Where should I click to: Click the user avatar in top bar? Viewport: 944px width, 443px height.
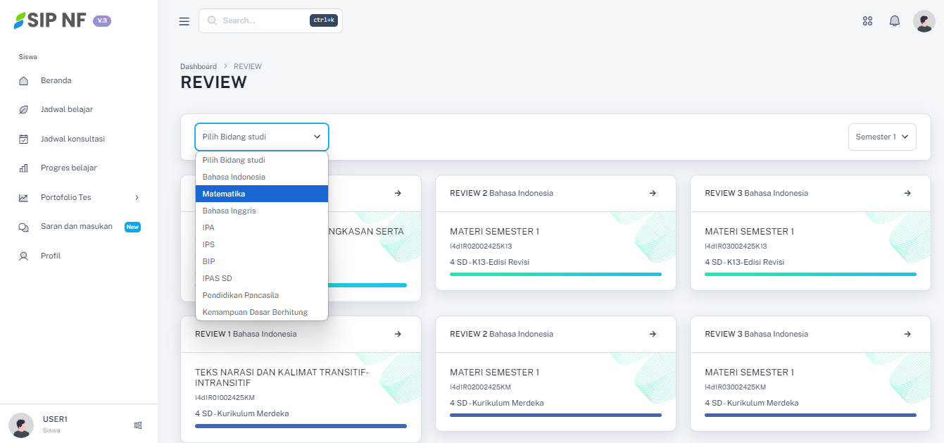pos(924,21)
